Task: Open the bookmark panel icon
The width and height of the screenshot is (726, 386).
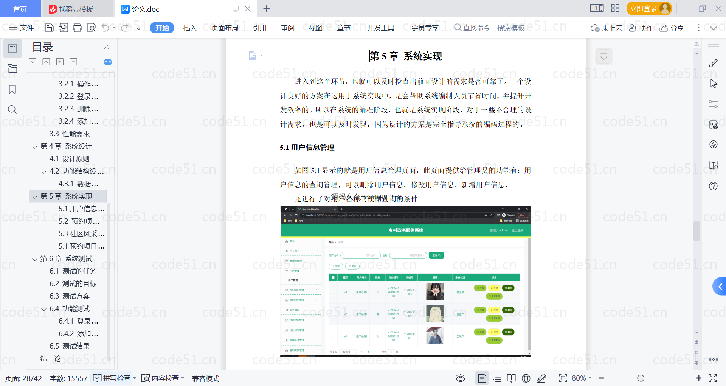Action: (x=12, y=89)
